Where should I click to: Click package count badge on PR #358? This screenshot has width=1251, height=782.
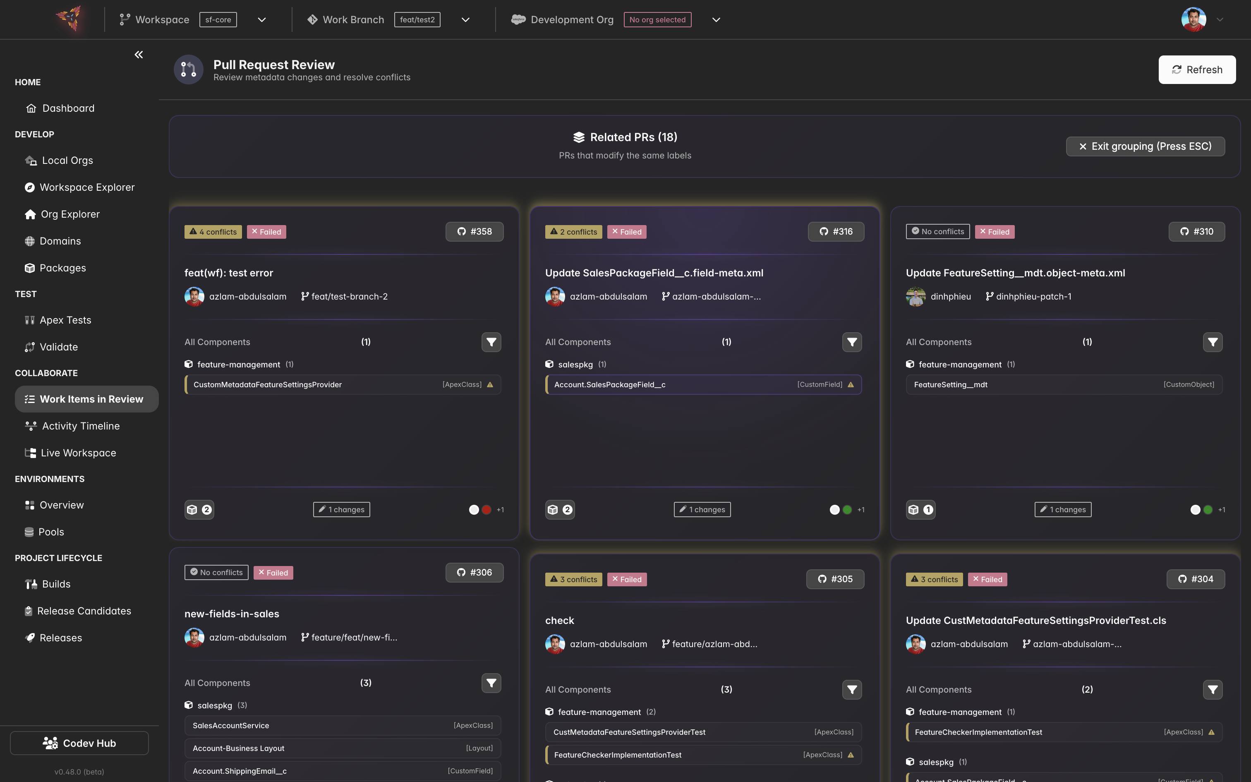199,509
